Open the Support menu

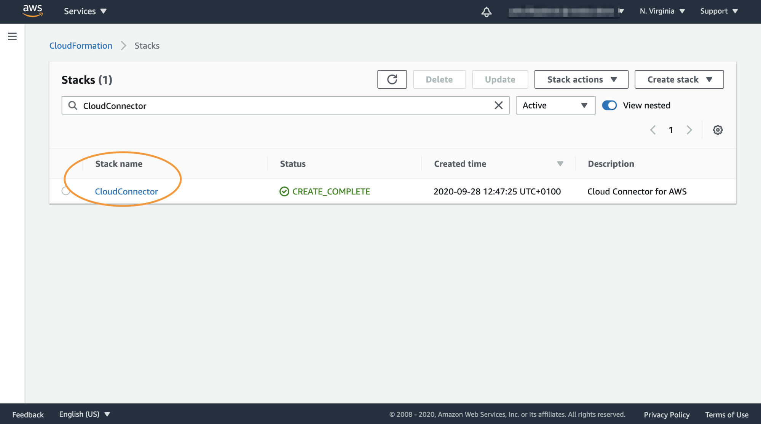pos(719,11)
